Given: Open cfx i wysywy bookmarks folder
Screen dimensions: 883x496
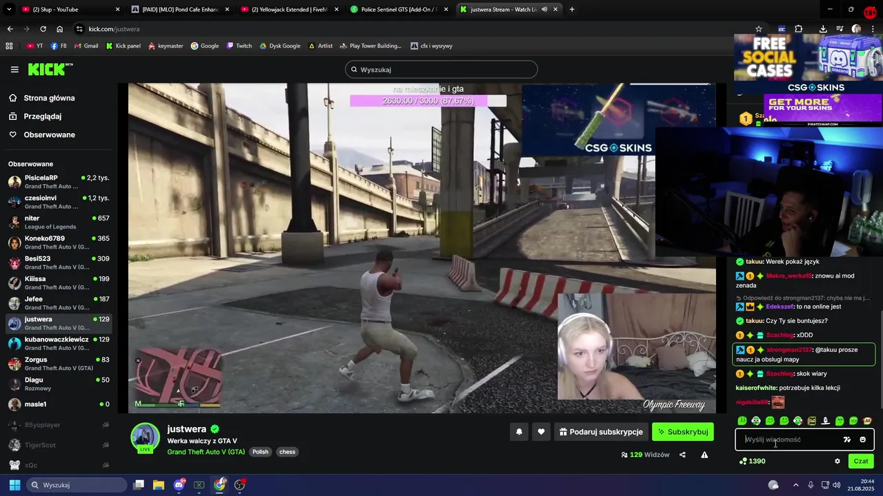Looking at the screenshot, I should [432, 45].
